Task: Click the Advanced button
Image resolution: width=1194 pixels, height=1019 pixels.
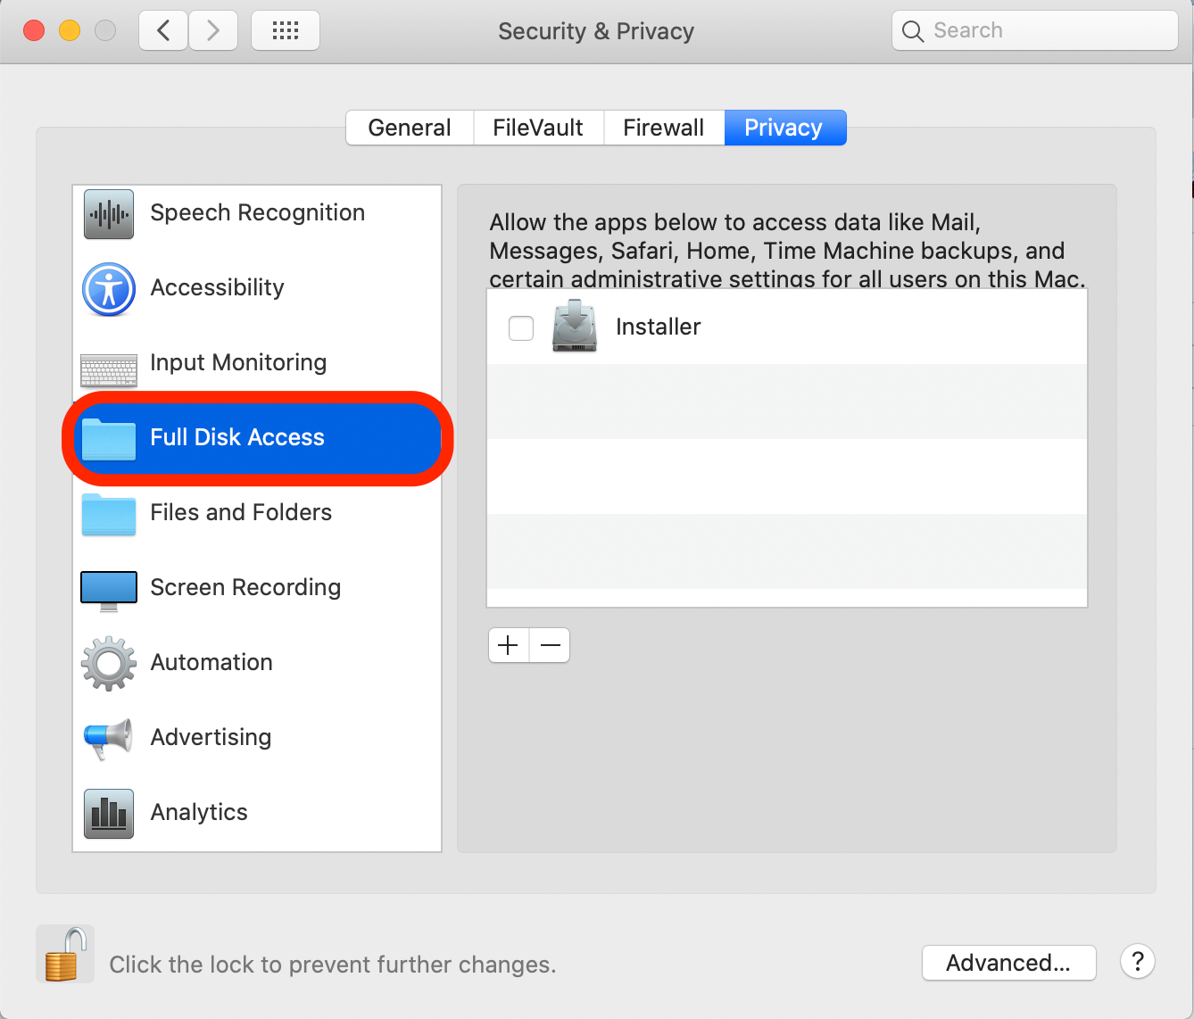Action: pyautogui.click(x=1008, y=963)
